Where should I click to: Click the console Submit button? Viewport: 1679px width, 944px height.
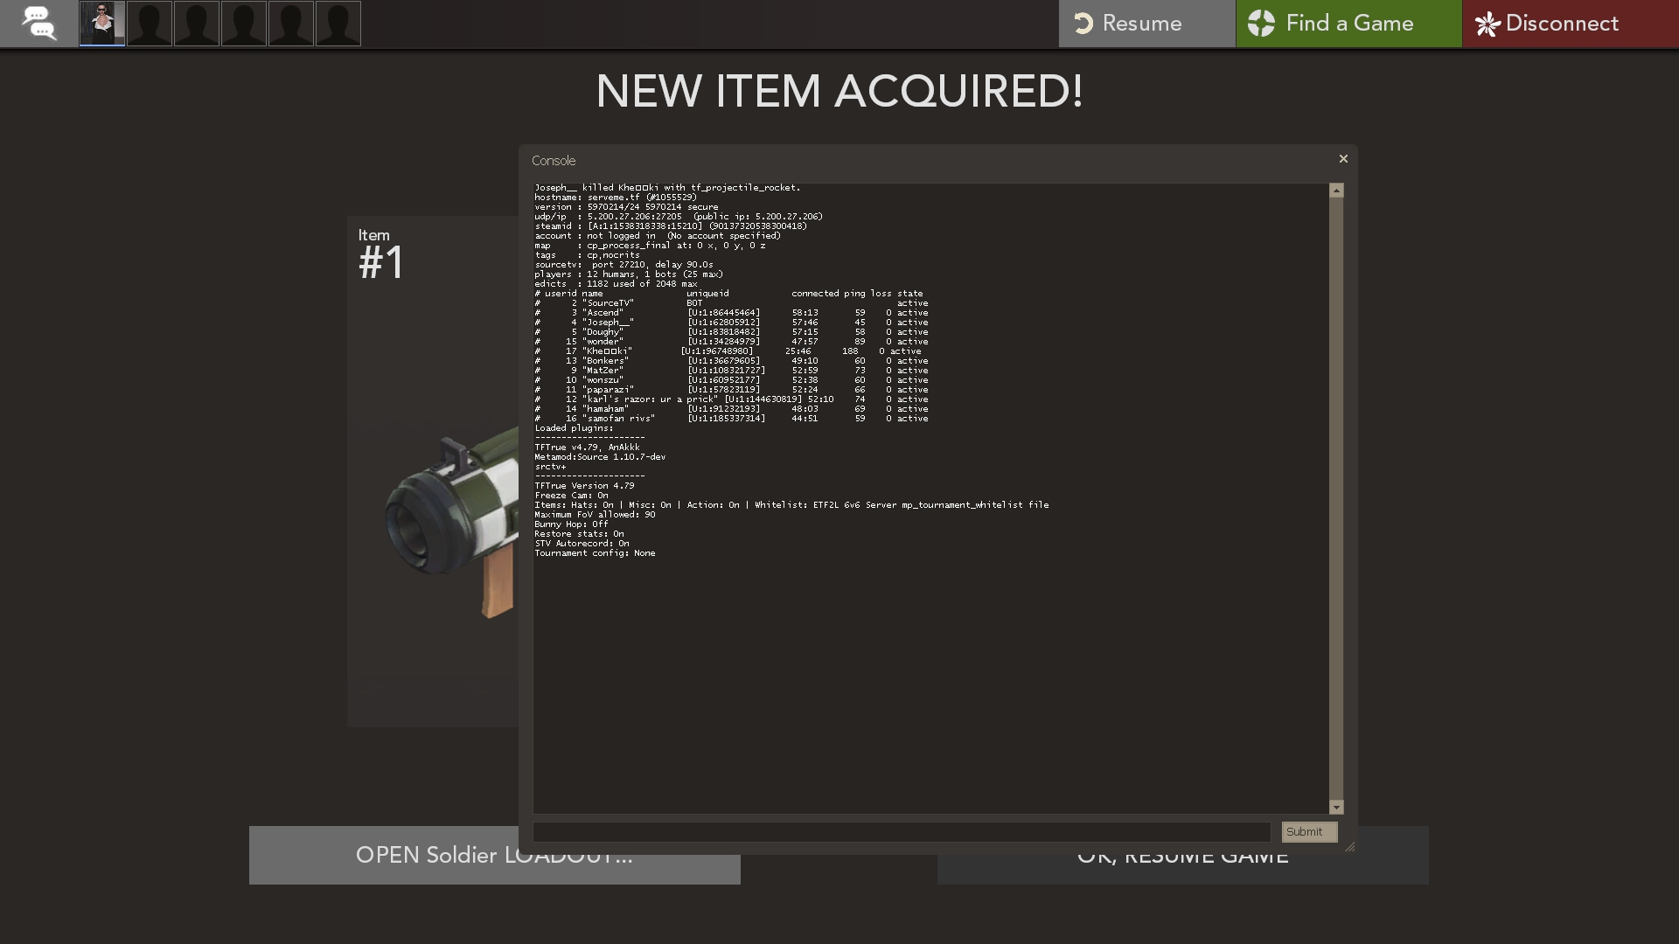pos(1309,832)
